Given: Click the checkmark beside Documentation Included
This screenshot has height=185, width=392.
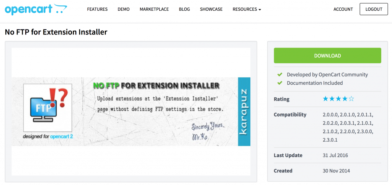Looking at the screenshot, I should pyautogui.click(x=280, y=83).
